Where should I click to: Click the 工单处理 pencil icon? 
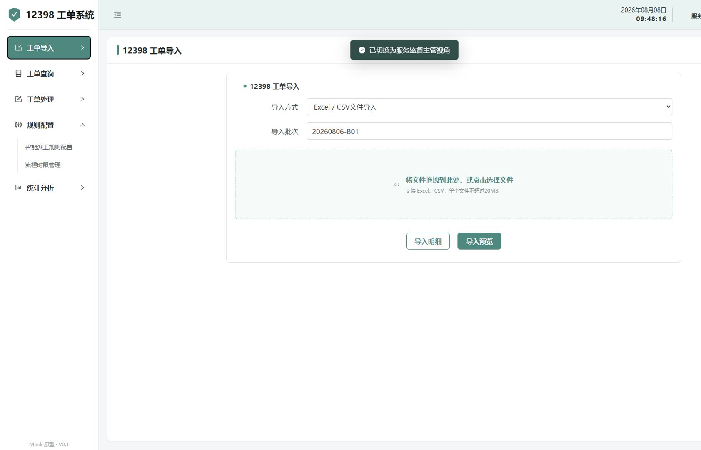tap(18, 99)
